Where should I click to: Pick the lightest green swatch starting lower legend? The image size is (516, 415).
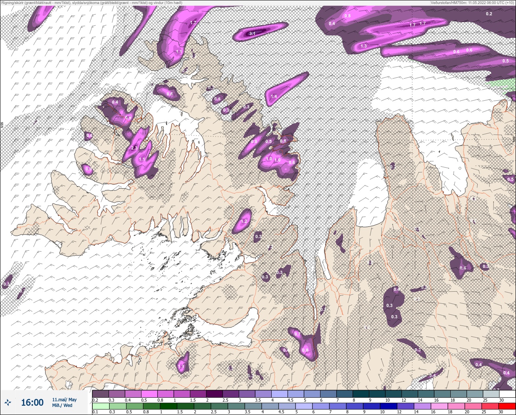click(x=100, y=406)
